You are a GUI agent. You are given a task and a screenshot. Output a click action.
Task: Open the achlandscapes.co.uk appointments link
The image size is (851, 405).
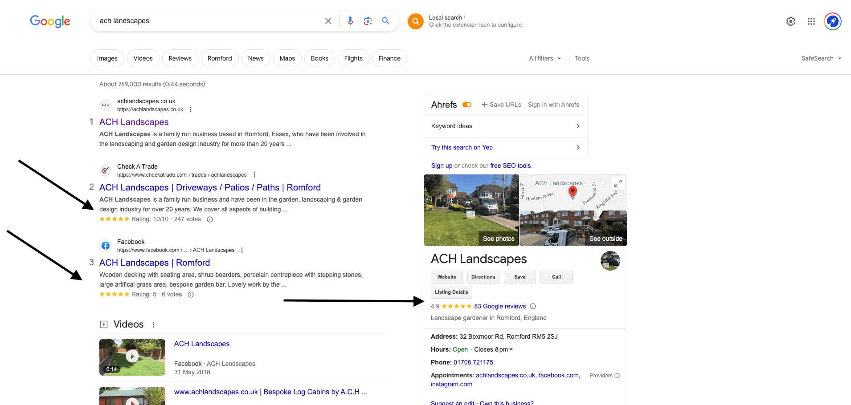click(x=505, y=375)
